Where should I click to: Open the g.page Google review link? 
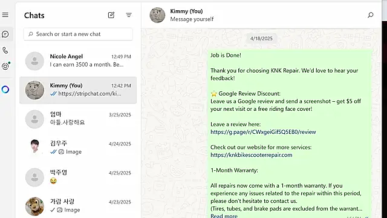coord(263,132)
